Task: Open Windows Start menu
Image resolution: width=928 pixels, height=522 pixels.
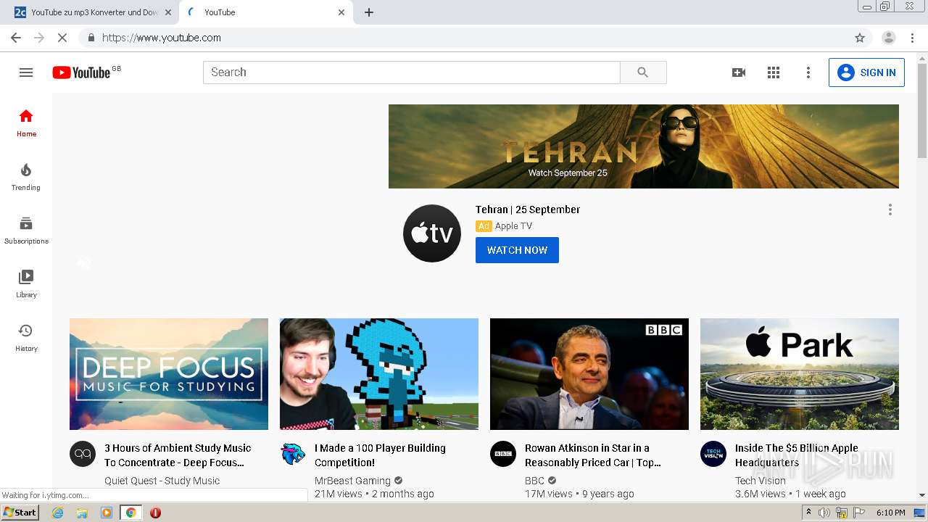Action: click(20, 513)
